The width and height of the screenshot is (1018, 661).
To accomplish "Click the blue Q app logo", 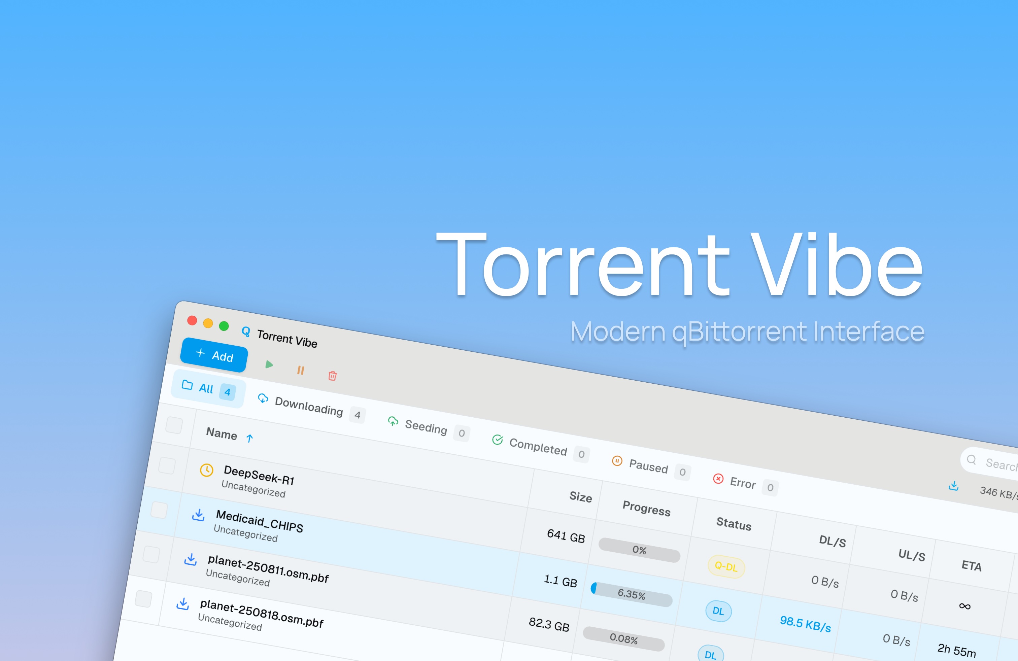I will (246, 332).
